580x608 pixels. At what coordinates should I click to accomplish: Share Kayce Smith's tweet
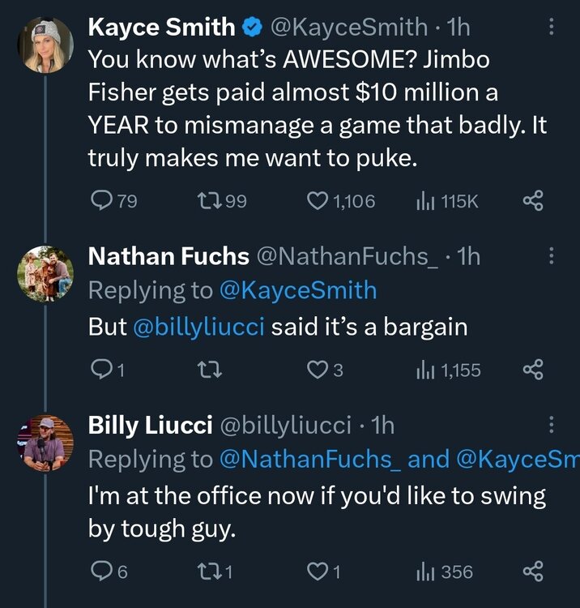point(532,201)
